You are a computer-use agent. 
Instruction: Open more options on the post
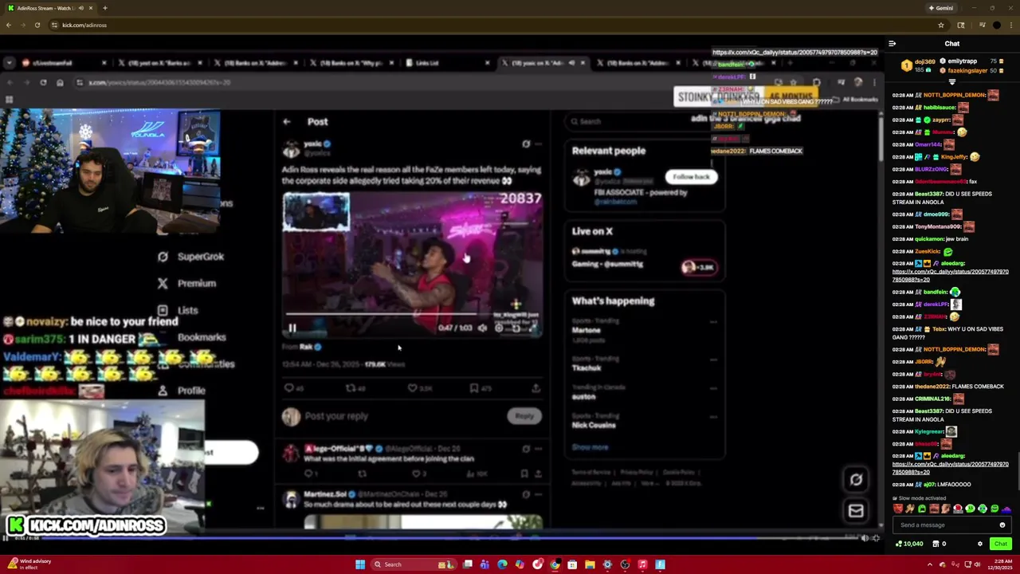pyautogui.click(x=539, y=144)
